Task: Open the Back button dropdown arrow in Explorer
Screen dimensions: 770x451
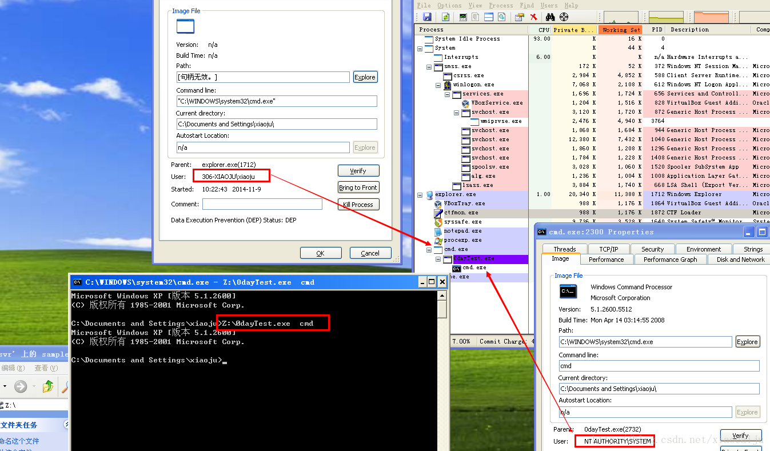Action: tap(5, 386)
